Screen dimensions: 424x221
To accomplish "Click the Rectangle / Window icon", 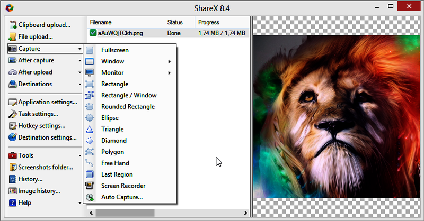I will coord(90,95).
